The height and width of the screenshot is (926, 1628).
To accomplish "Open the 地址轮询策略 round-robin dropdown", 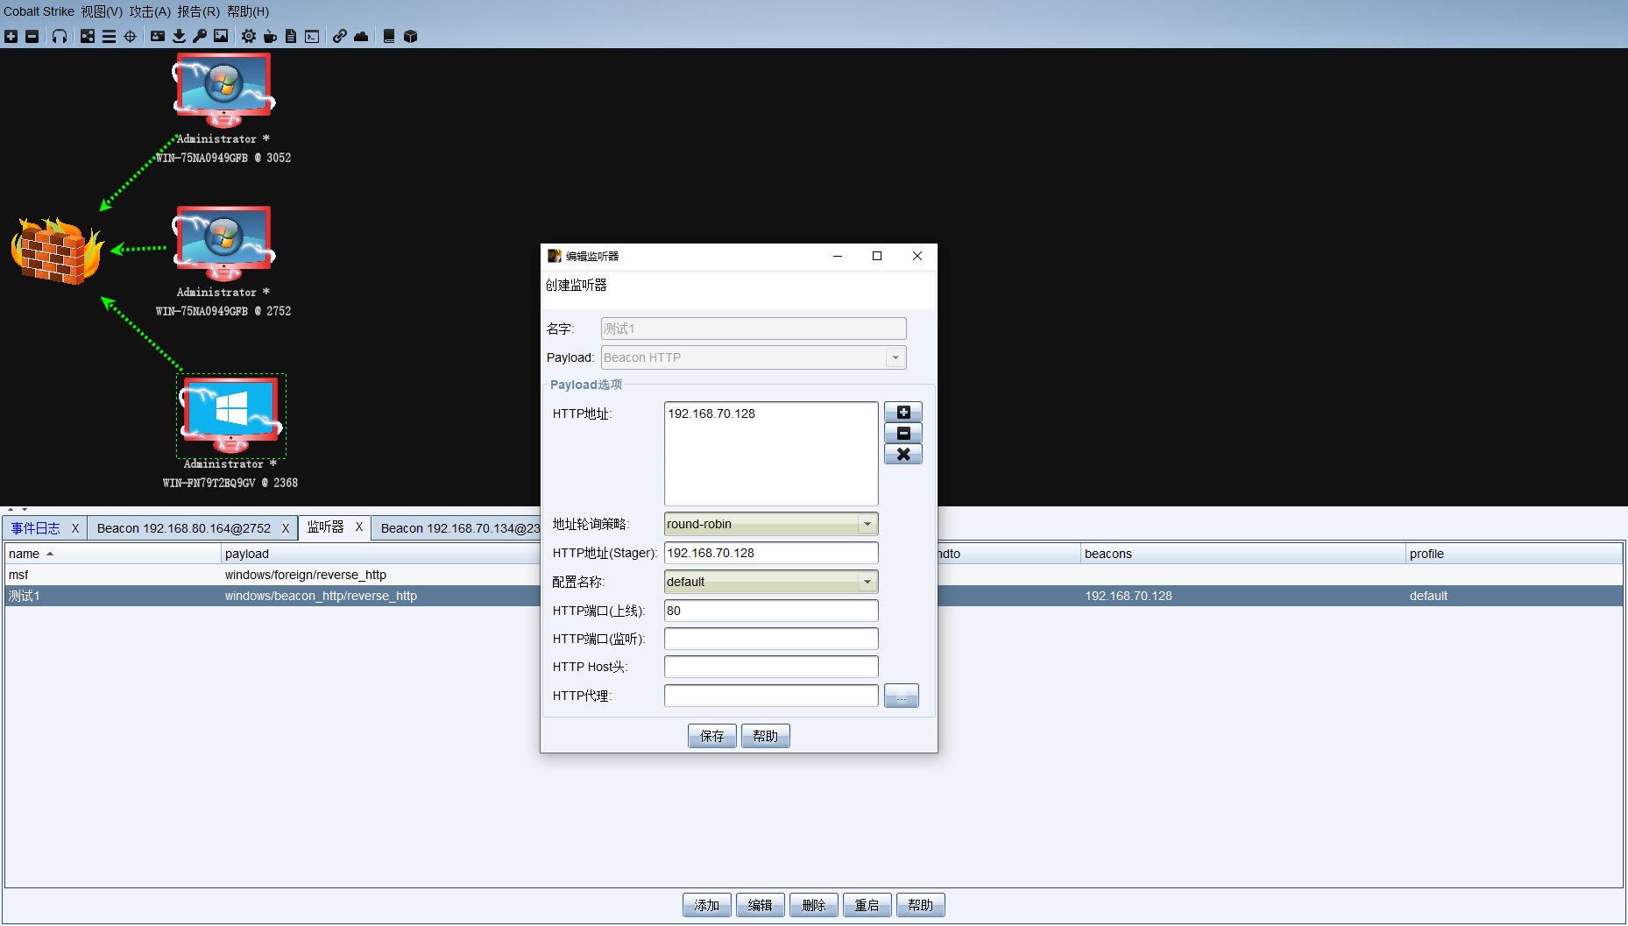I will click(x=866, y=523).
